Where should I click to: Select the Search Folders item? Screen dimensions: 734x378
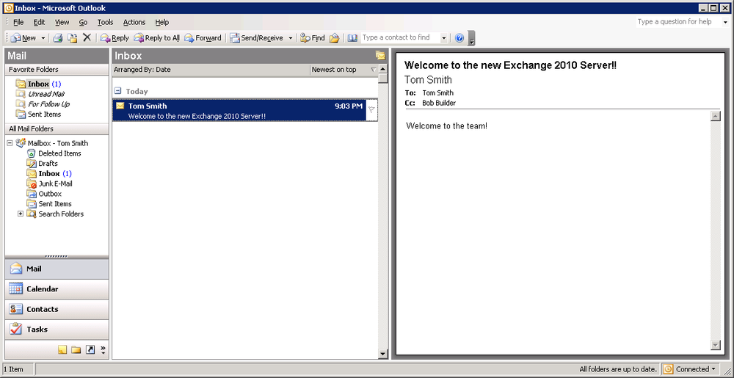point(55,214)
